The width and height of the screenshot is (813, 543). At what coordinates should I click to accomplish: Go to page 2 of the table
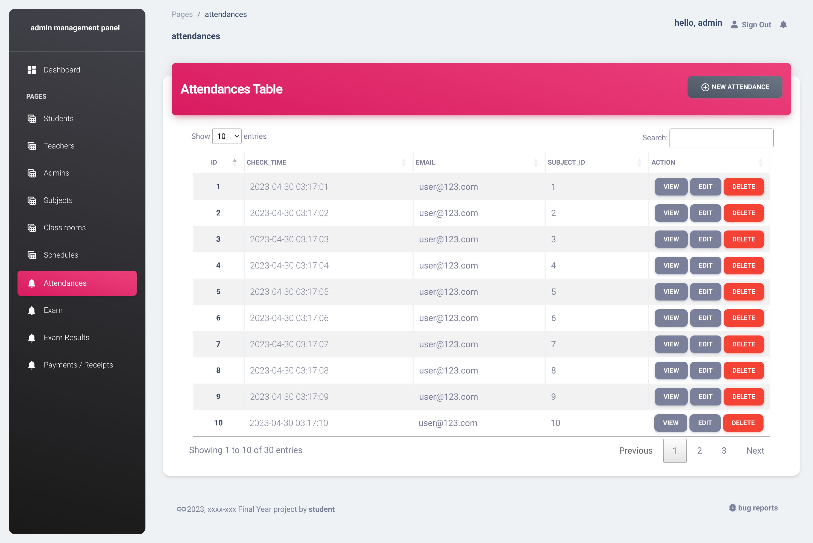coord(699,451)
